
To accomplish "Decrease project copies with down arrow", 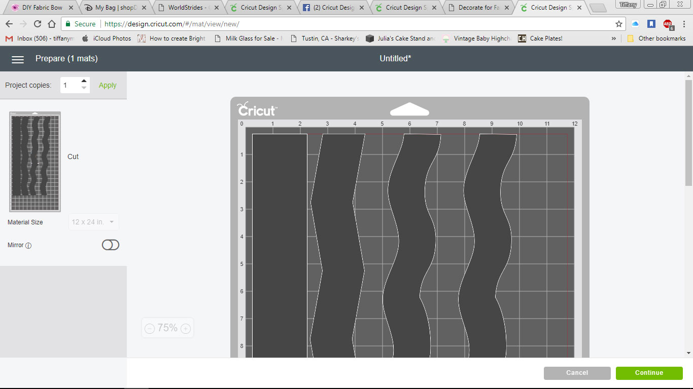I will (x=84, y=89).
